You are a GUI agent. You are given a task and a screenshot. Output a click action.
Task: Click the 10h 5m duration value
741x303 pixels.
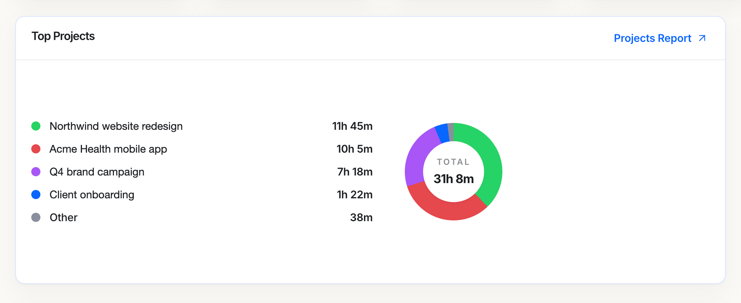pyautogui.click(x=354, y=149)
